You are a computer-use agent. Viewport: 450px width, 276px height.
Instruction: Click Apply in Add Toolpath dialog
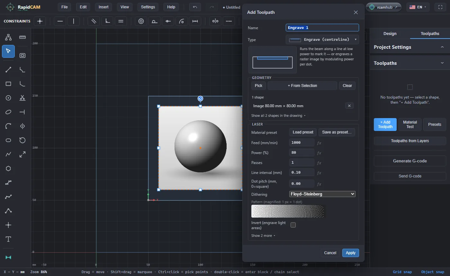(351, 253)
